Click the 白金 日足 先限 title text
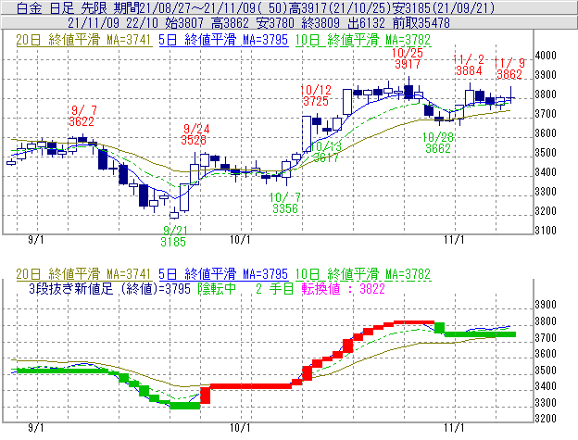The width and height of the screenshot is (578, 440). pyautogui.click(x=62, y=7)
